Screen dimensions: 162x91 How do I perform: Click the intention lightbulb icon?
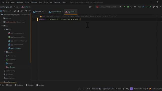point(41,16)
